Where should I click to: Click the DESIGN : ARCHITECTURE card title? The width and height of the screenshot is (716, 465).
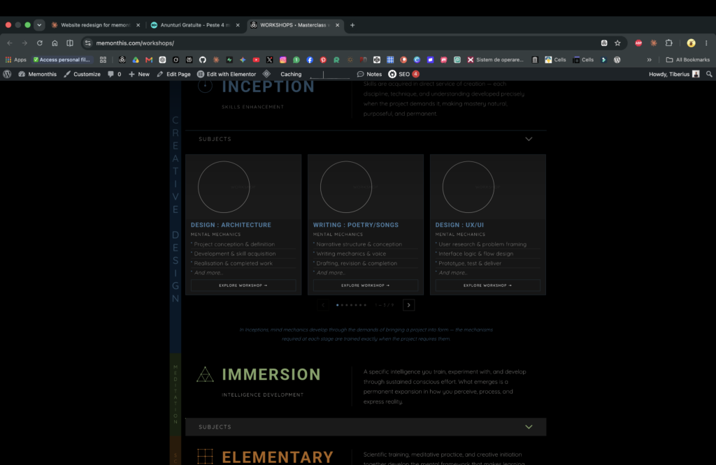pos(231,225)
